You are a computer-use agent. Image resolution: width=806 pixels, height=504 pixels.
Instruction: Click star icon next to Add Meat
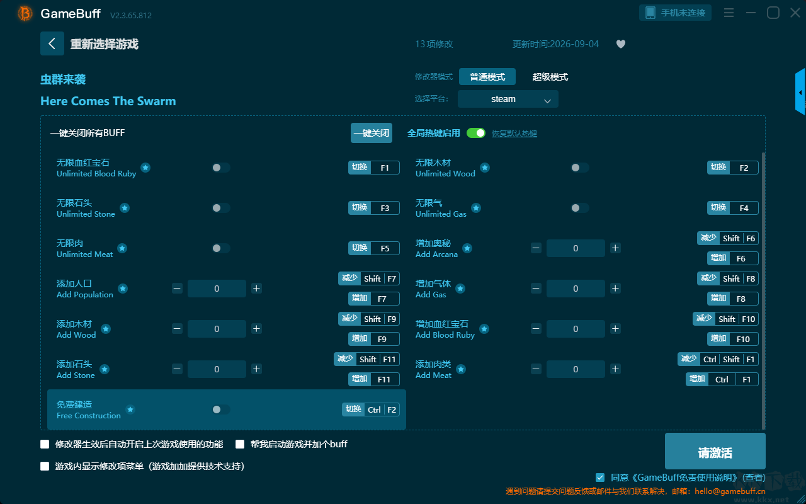point(461,369)
